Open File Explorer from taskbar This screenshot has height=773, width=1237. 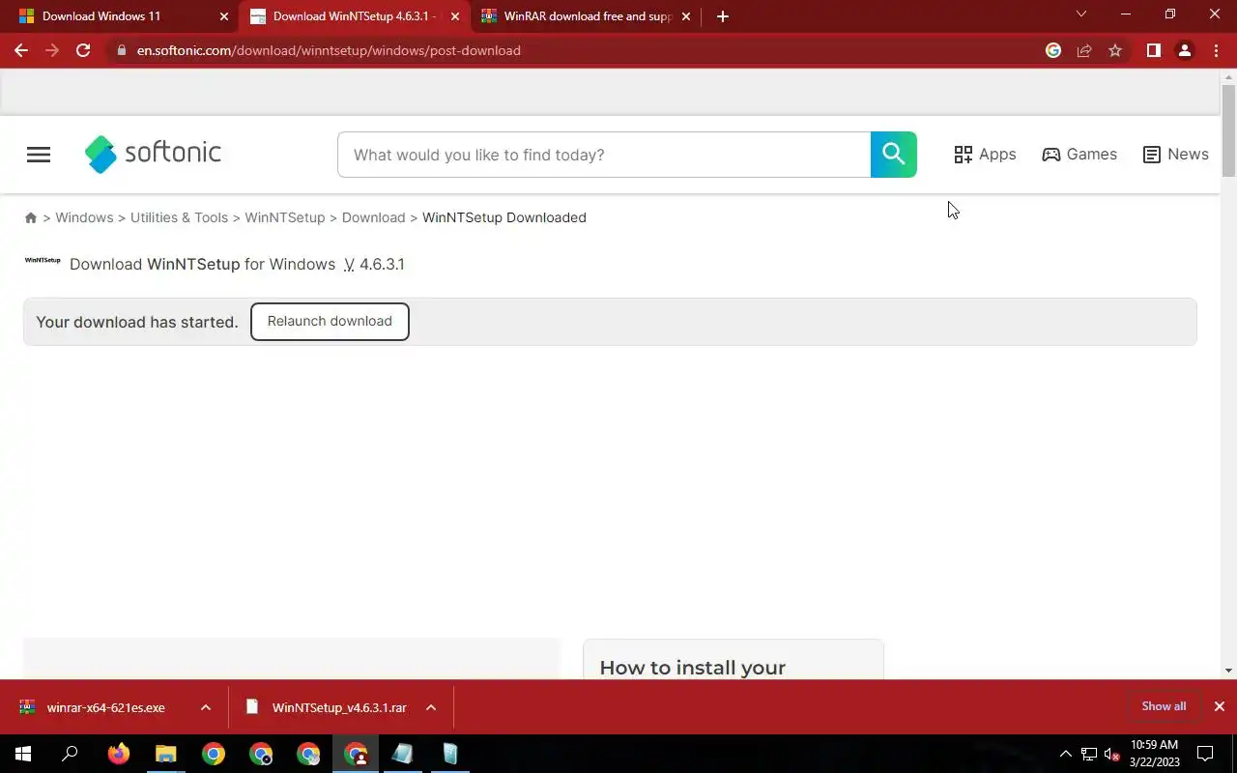point(166,754)
